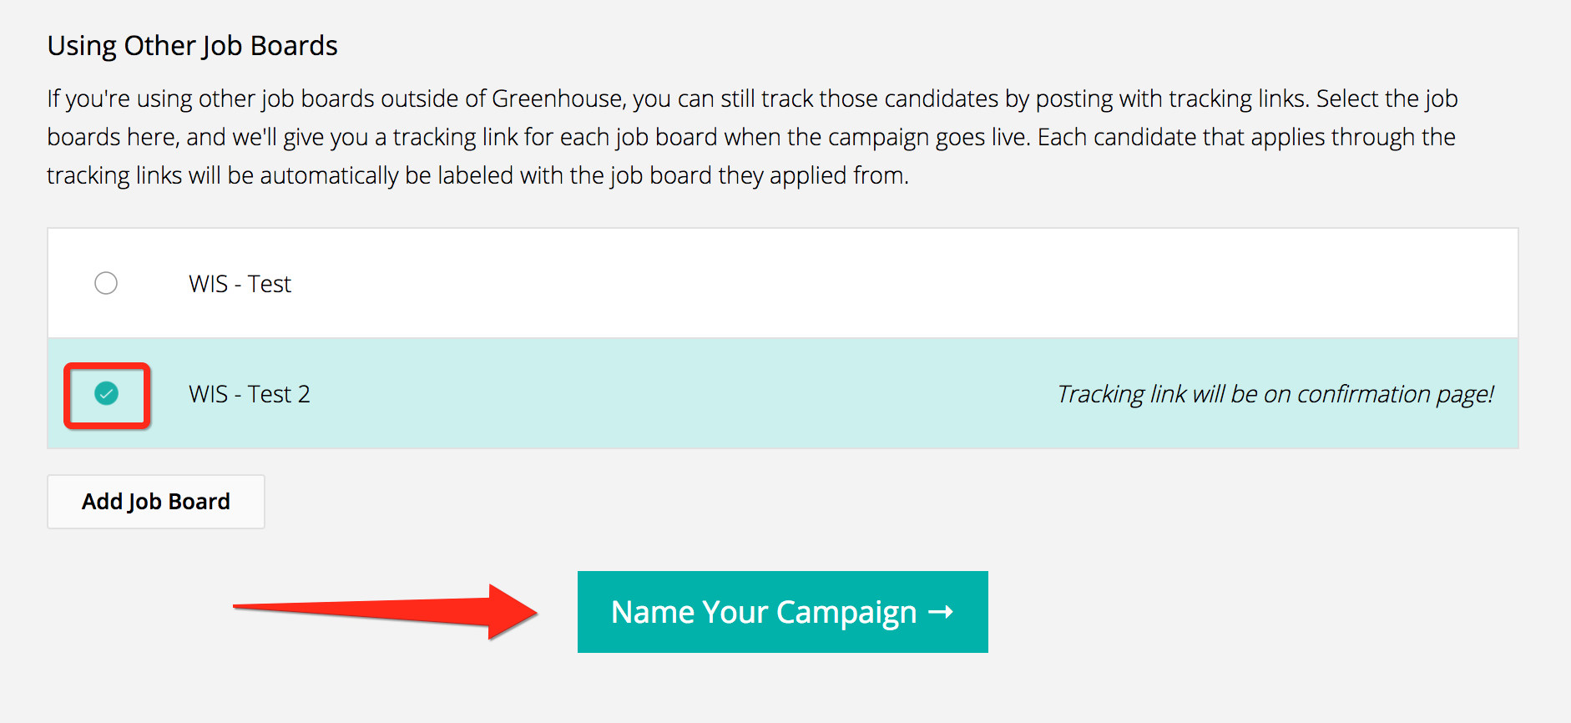Click the arrow icon in Name Your Campaign
The width and height of the screenshot is (1571, 723).
click(941, 612)
